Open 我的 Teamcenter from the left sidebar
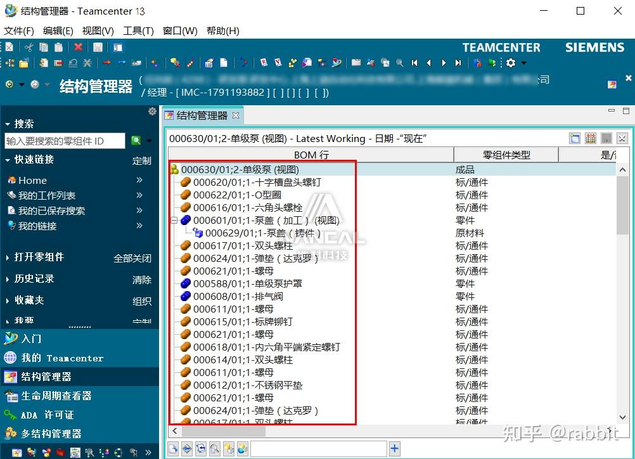Image resolution: width=635 pixels, height=459 pixels. coord(63,358)
